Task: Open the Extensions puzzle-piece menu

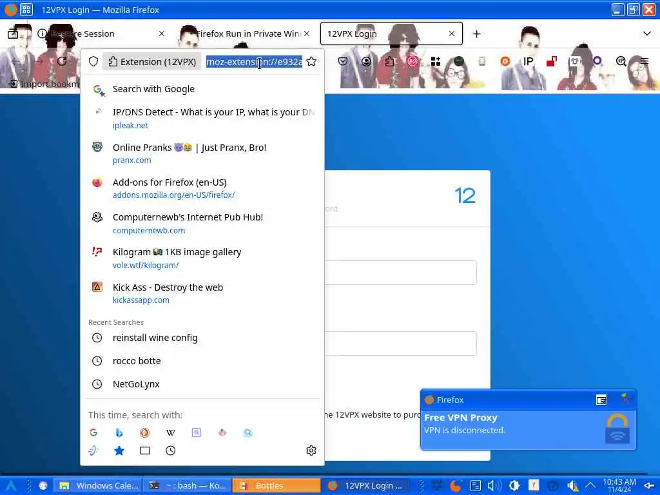Action: pos(389,61)
